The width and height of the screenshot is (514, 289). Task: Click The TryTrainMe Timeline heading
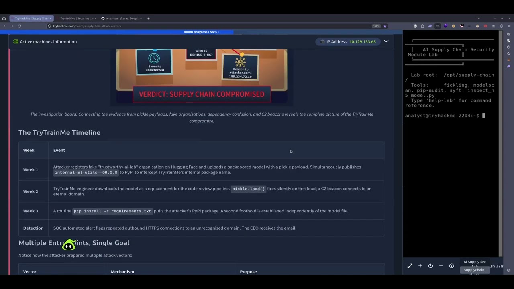(59, 132)
